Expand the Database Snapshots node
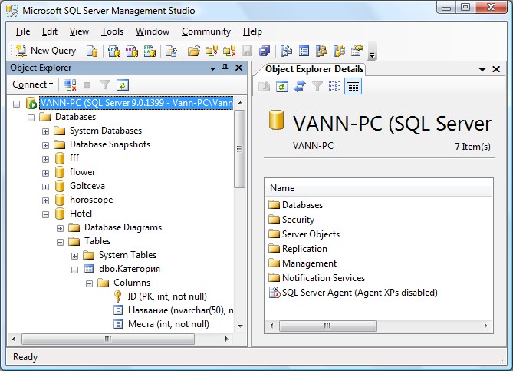This screenshot has height=371, width=513. pos(45,145)
